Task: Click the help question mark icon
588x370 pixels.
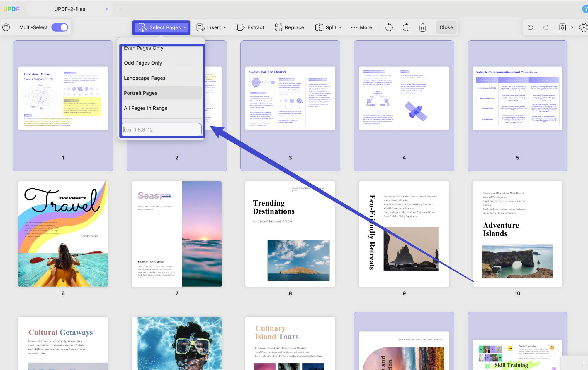Action: pyautogui.click(x=6, y=27)
